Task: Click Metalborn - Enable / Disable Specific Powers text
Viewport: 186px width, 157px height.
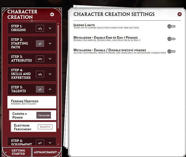Action: point(110,50)
